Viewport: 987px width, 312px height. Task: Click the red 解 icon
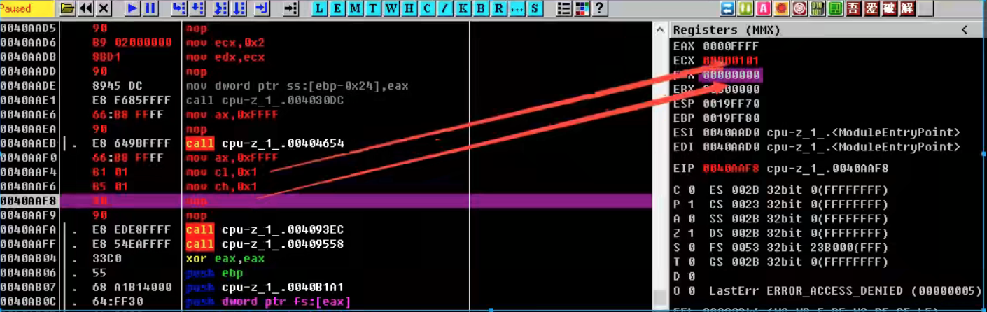pos(907,9)
